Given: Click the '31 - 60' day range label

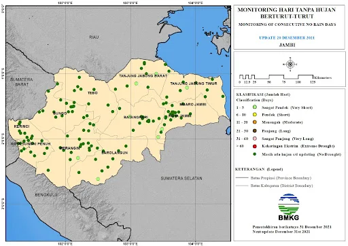Looking at the screenshot, I should (242, 139).
